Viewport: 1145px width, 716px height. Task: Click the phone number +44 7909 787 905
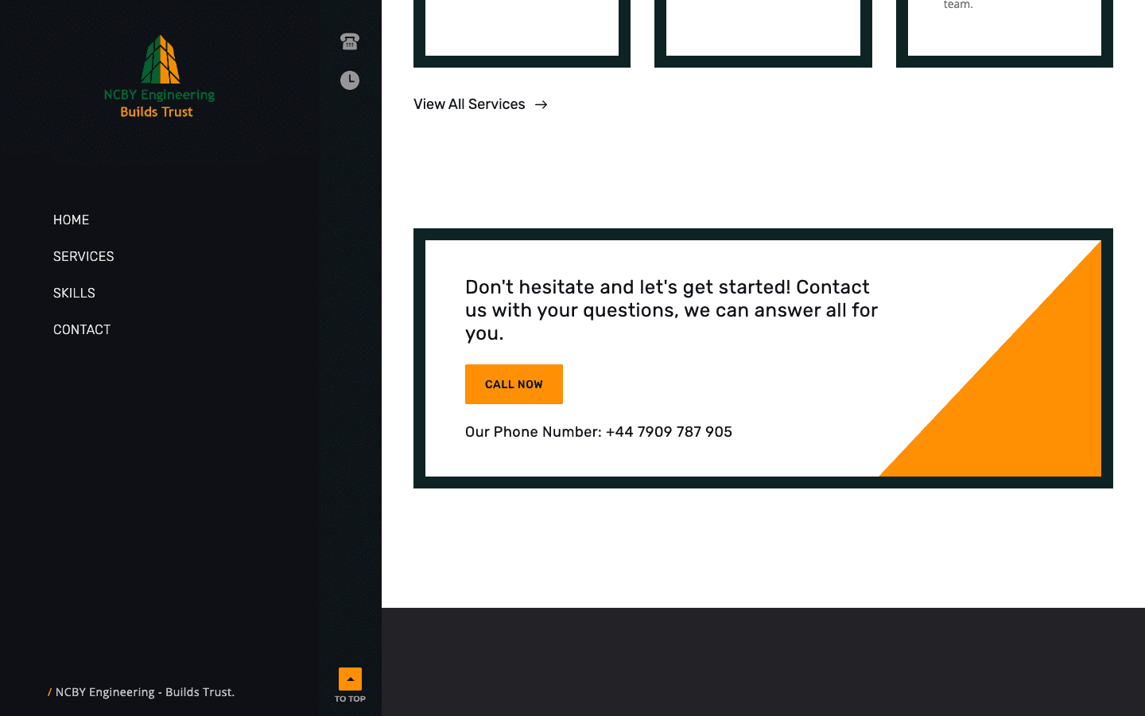point(669,432)
